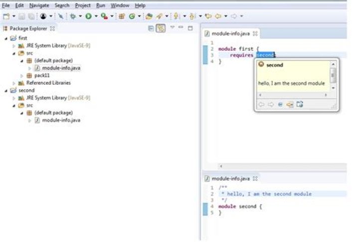Click the Back navigation arrow in main toolbar
Screen dimensions: 359x242
[x=218, y=16]
